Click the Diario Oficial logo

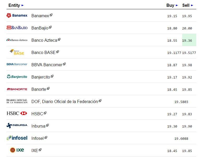17,101
